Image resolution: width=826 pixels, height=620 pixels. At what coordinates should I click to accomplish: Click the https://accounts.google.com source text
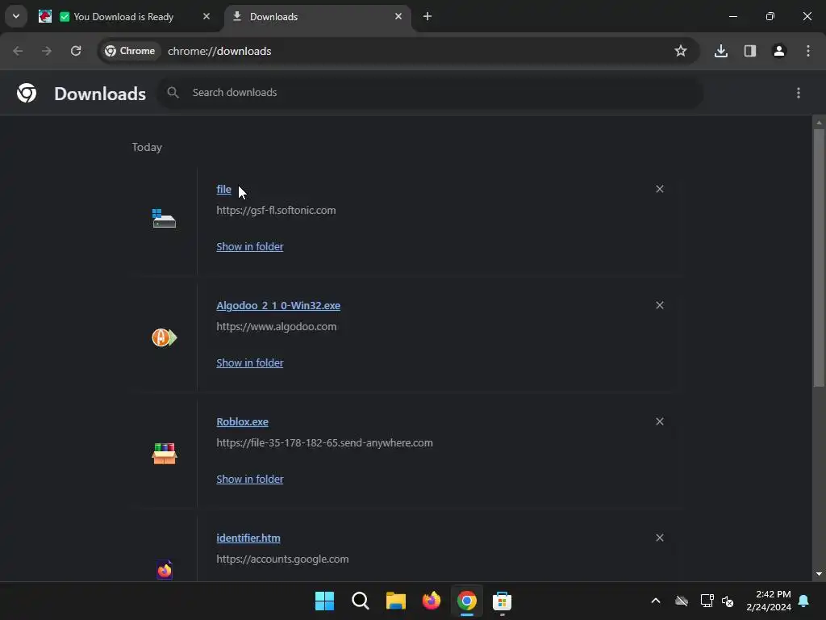pos(282,559)
